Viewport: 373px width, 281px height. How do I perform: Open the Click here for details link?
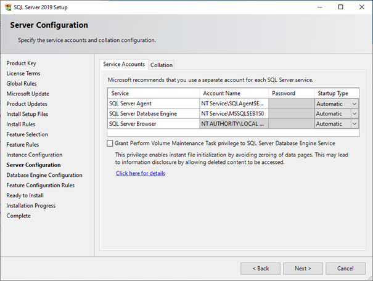[x=141, y=173]
